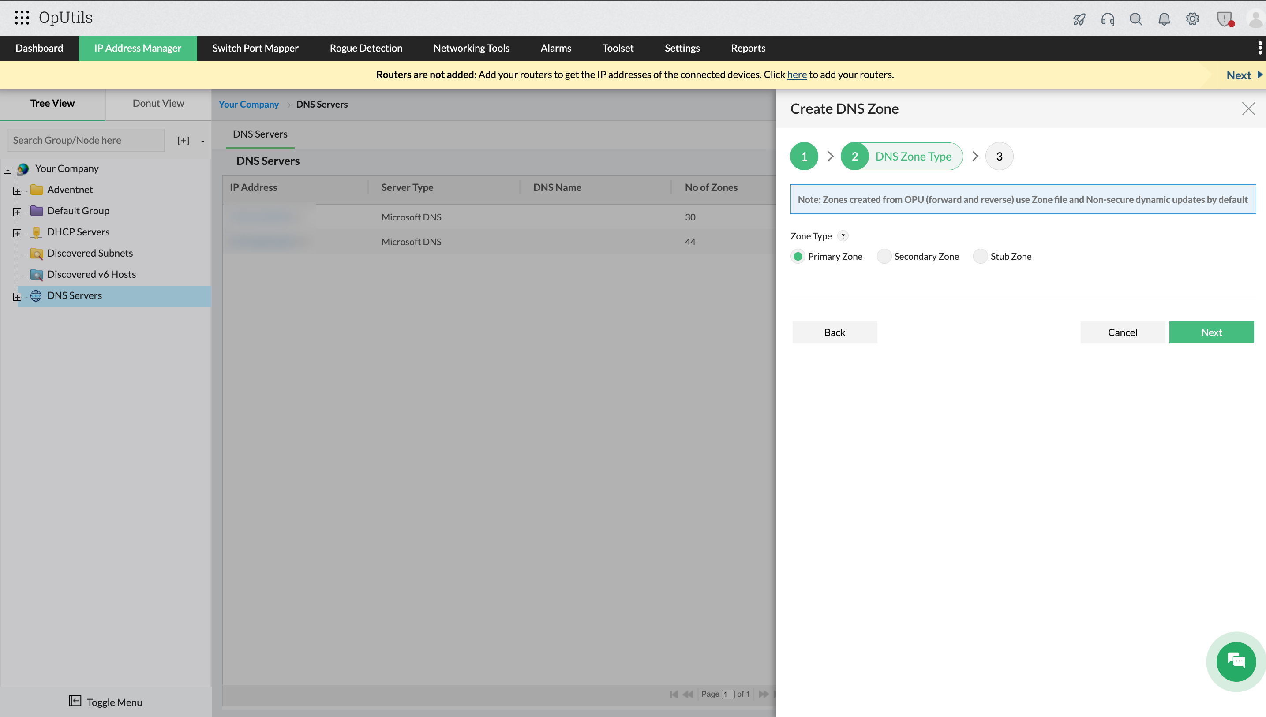Click the here link to add routers

tap(797, 75)
